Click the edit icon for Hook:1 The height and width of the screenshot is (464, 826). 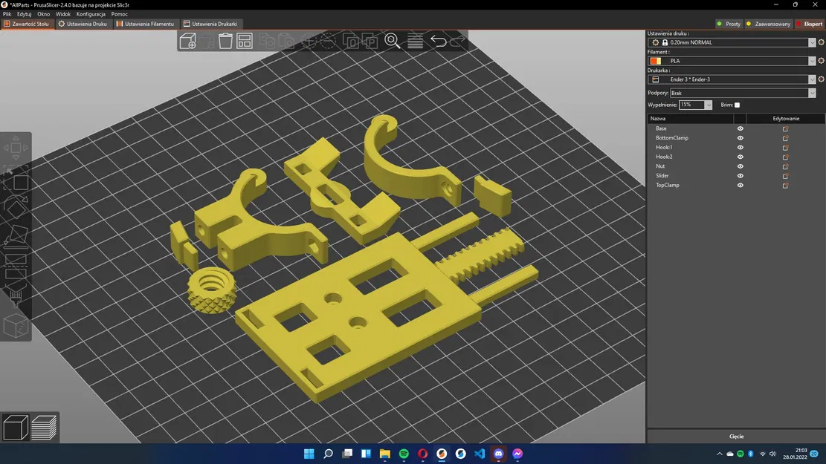[x=785, y=147]
